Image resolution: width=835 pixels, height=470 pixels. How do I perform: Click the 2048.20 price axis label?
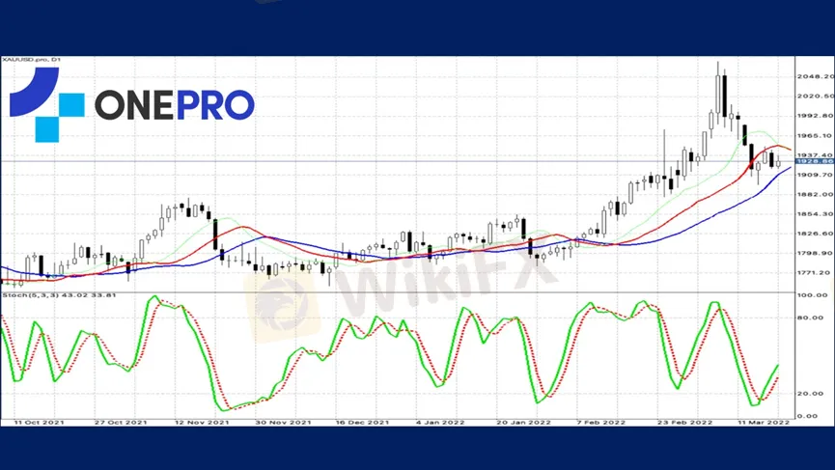tap(816, 76)
